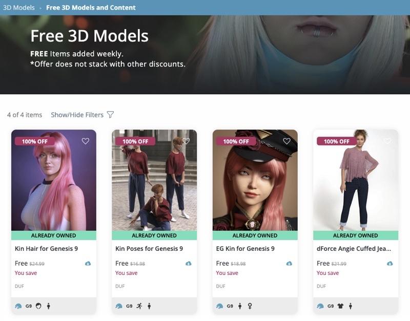Image resolution: width=410 pixels, height=321 pixels.
Task: Click ALREADY OWNED banner on Kin Hair card
Action: pos(54,236)
